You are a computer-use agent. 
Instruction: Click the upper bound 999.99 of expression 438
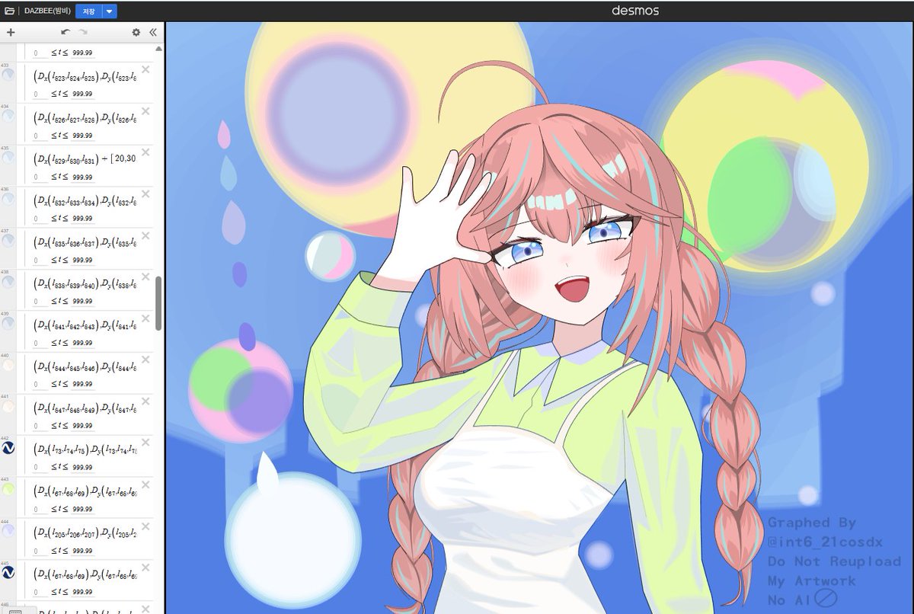click(82, 302)
